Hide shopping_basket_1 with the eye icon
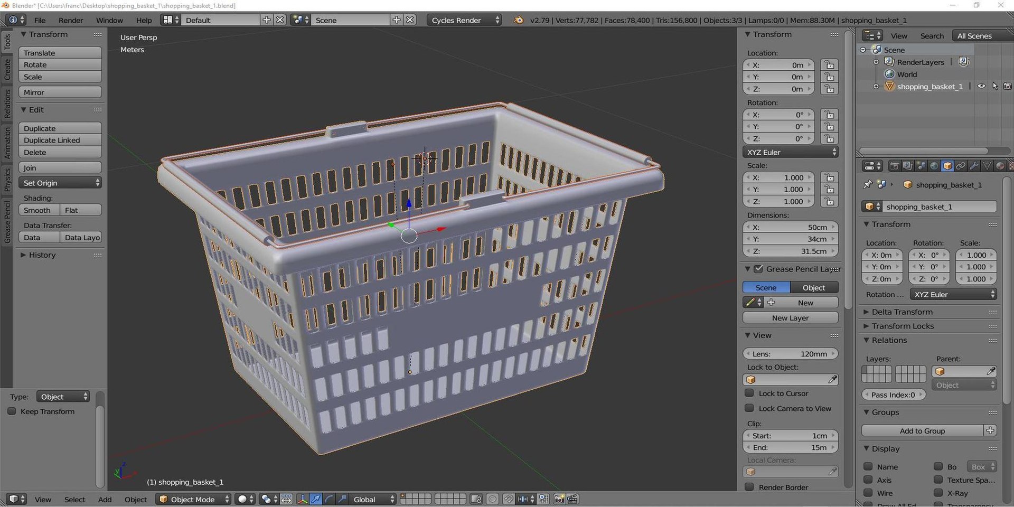This screenshot has width=1014, height=507. (x=981, y=86)
